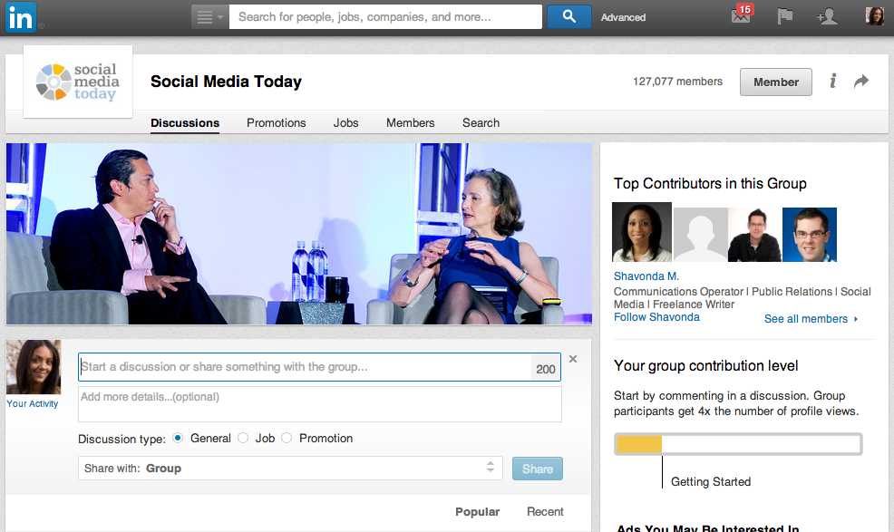The image size is (894, 532).
Task: Switch to the Promotions tab
Action: click(276, 122)
